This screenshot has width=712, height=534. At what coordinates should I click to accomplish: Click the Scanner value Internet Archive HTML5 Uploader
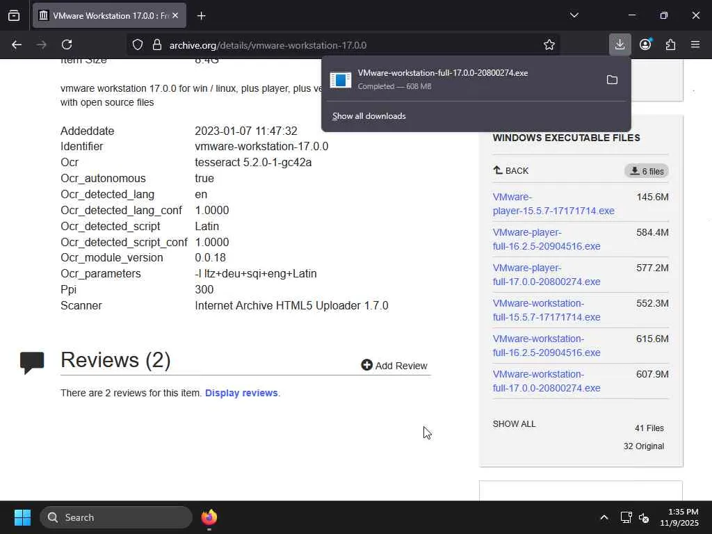pos(291,306)
